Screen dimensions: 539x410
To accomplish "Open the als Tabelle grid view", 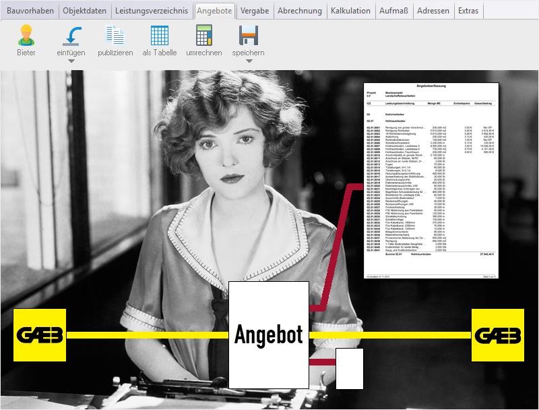I will [x=160, y=35].
